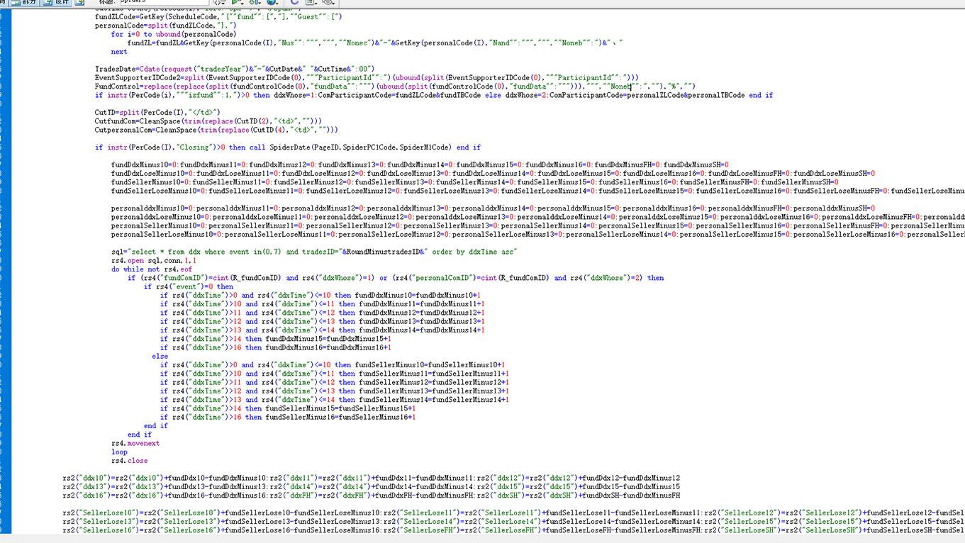The width and height of the screenshot is (965, 543).
Task: Click the line starting with rs2("ddx13")
Action: (372, 487)
